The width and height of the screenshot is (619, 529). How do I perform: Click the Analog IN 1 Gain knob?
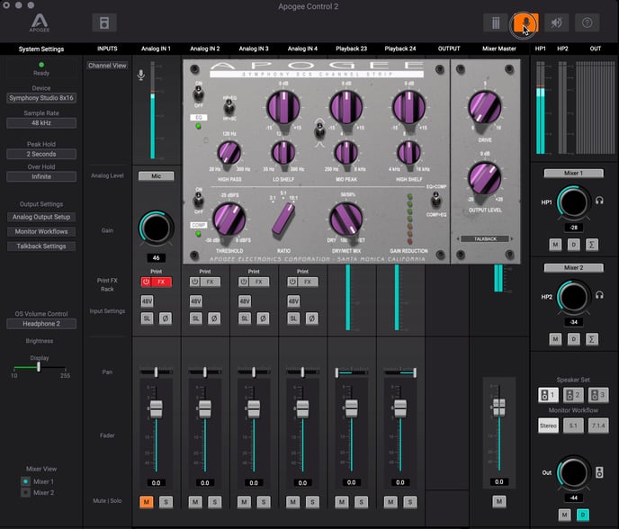[x=156, y=228]
